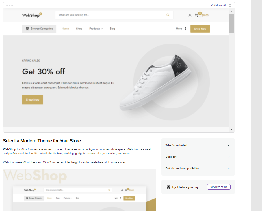Open the Visit demo site link
Screen dimensions: 262x213
[219, 5]
